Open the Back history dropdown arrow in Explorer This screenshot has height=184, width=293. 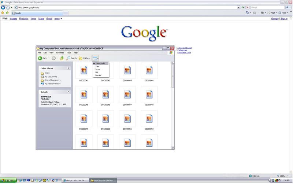(x=49, y=58)
